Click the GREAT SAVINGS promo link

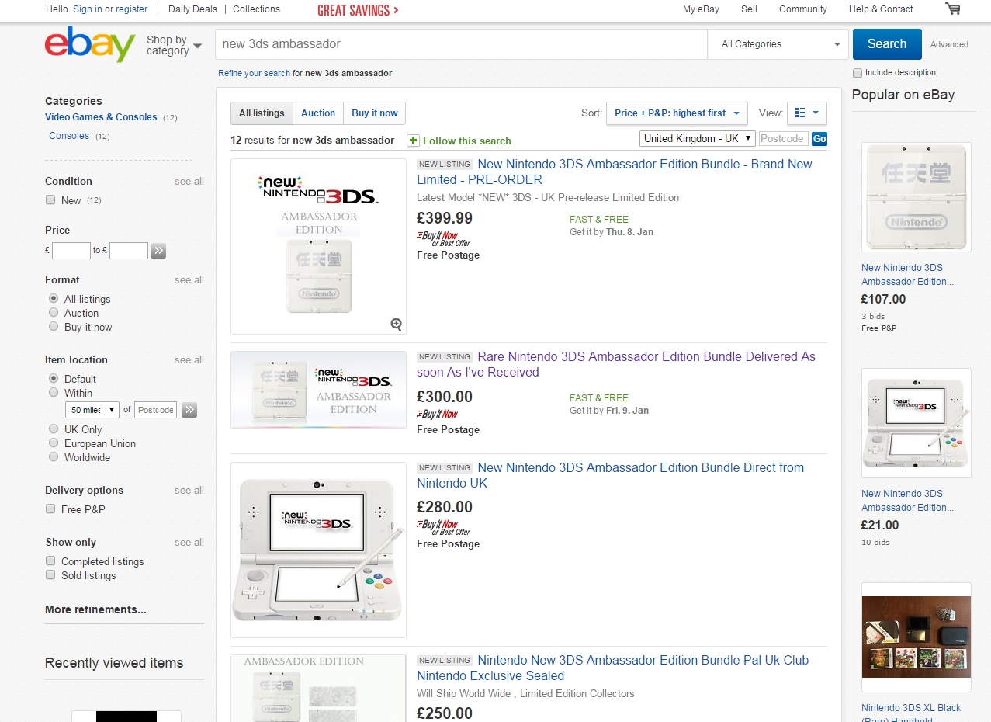359,10
